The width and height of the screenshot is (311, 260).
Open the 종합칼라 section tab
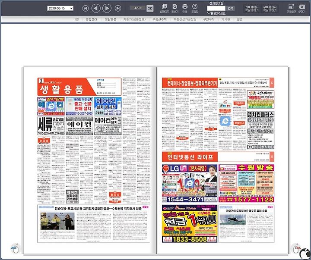(x=91, y=19)
